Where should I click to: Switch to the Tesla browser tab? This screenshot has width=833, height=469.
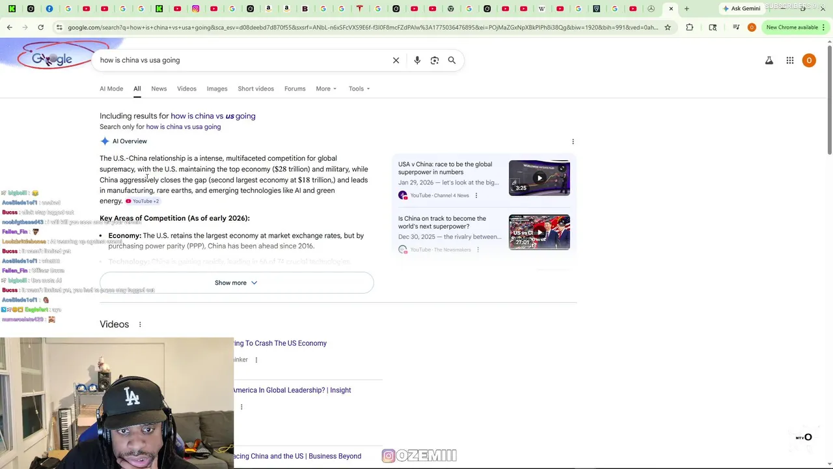click(359, 8)
